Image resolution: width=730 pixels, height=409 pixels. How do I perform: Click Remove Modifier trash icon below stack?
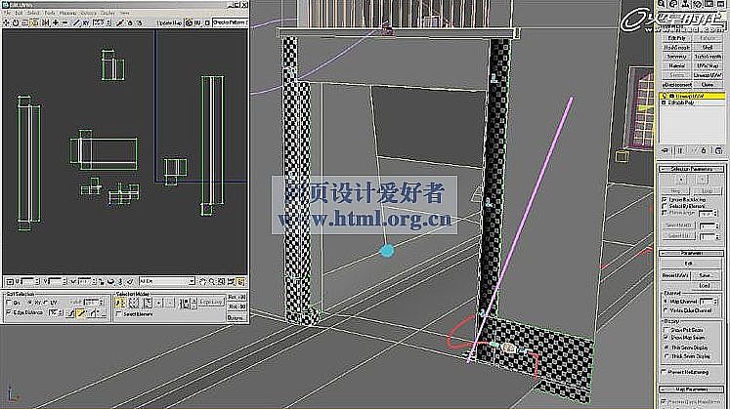point(704,150)
